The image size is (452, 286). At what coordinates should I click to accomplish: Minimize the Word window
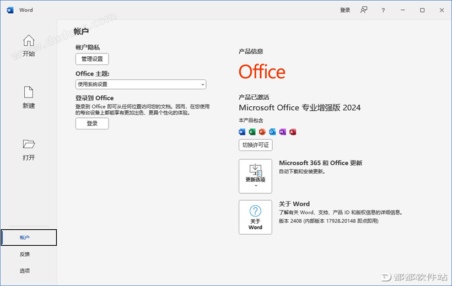(x=403, y=10)
